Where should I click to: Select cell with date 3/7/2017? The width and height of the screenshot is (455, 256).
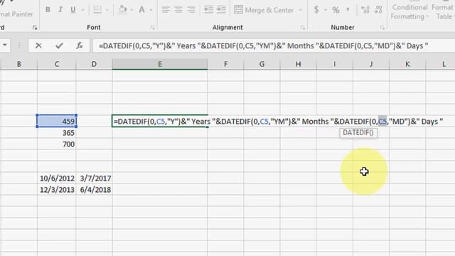[94, 178]
